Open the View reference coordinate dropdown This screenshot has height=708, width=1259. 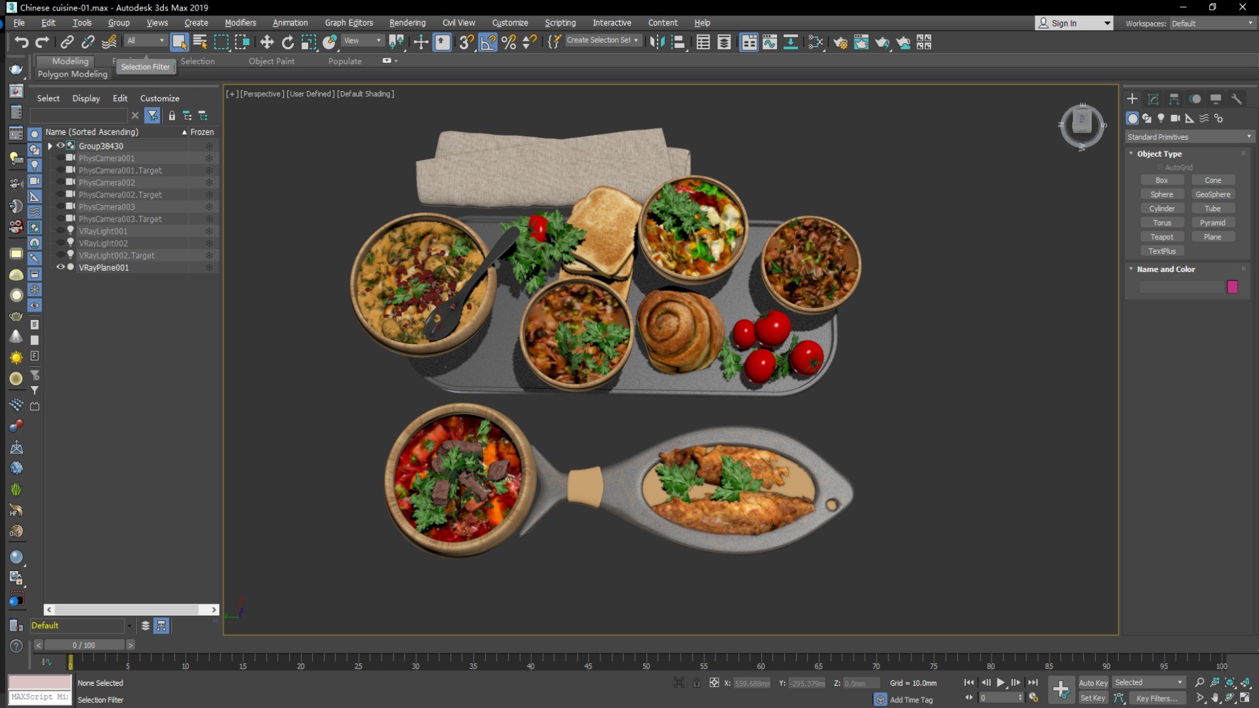click(363, 41)
